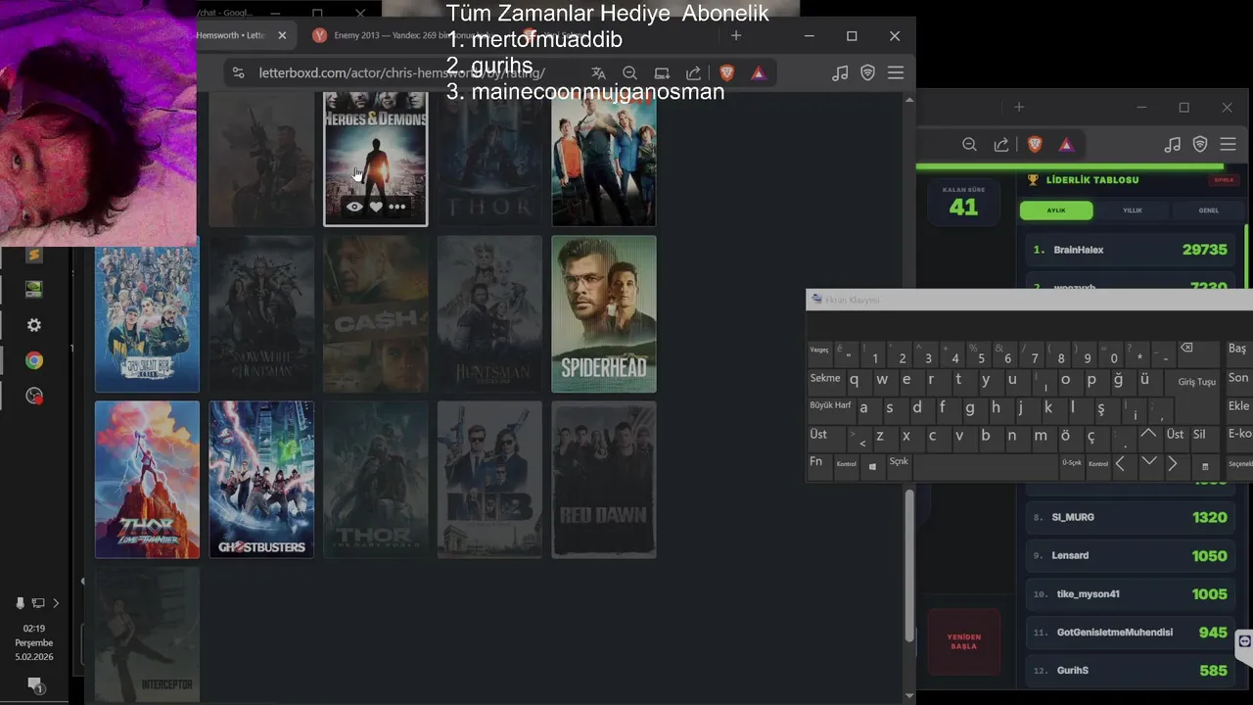Click zoom-out magnifier in Letterboxd browser toolbar
The image size is (1253, 705).
629,73
